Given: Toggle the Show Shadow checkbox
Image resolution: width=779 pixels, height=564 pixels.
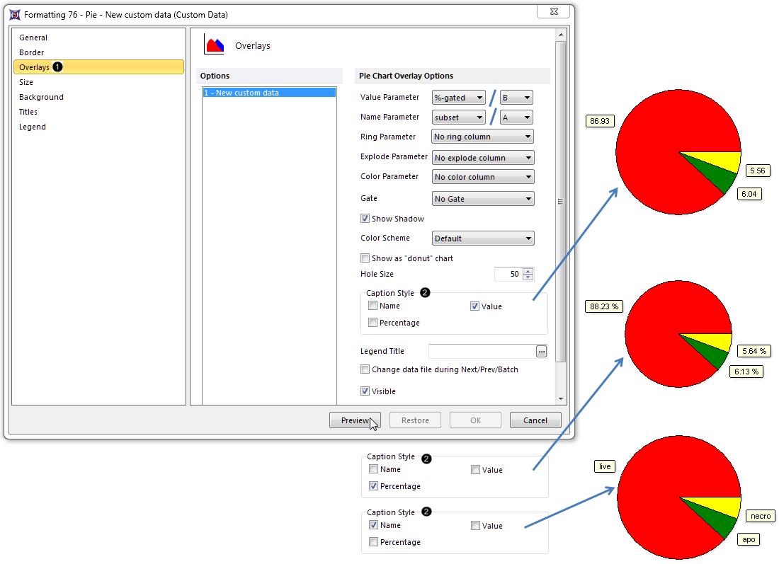Looking at the screenshot, I should point(365,219).
